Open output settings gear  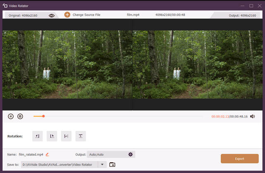coord(130,154)
